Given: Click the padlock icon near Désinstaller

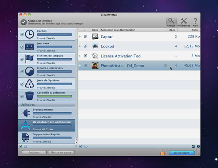Looking at the screenshot, I should click(163, 152).
